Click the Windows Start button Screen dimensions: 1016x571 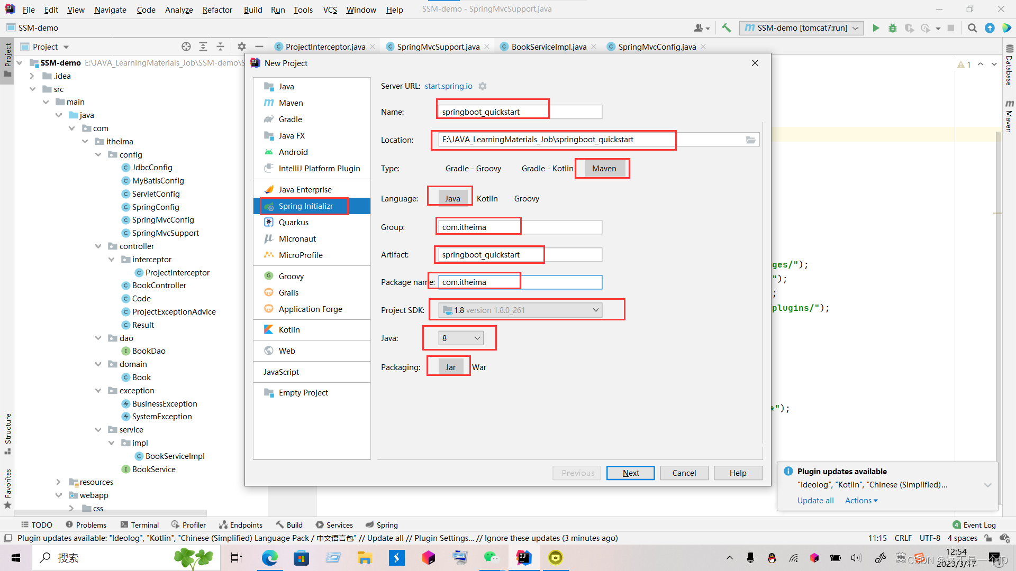click(x=16, y=558)
